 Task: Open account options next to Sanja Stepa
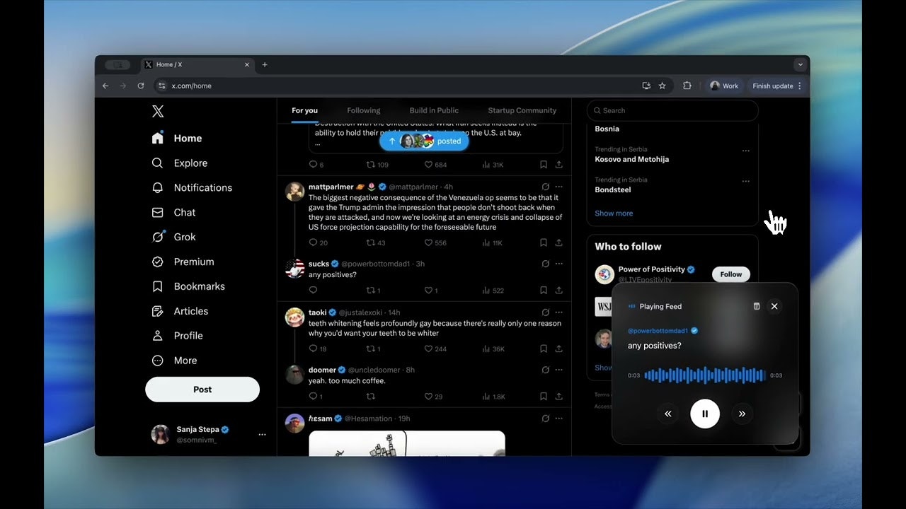(x=262, y=434)
